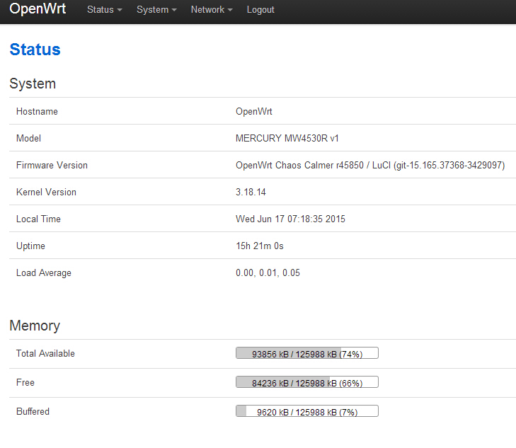
Task: Expand the Network dropdown menu
Action: [x=212, y=9]
